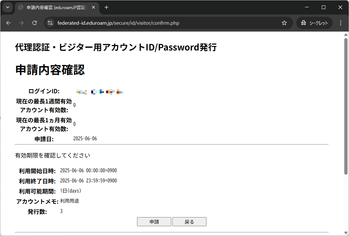Close the 申請内容確認 tab
The image size is (349, 236).
[x=93, y=8]
